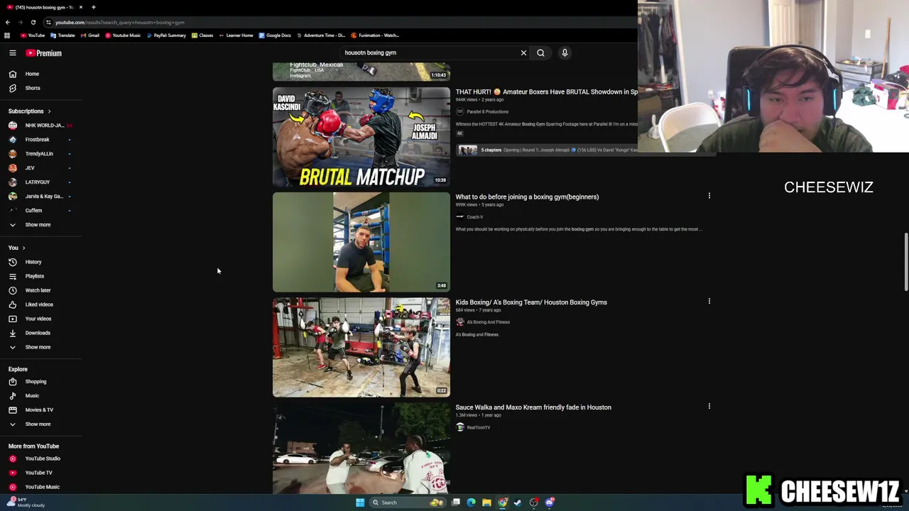
Task: Open more options for 'What to do before joining' video
Action: point(709,196)
